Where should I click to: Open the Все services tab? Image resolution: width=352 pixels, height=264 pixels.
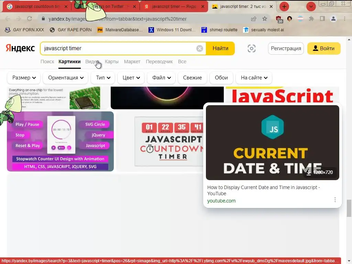182,62
